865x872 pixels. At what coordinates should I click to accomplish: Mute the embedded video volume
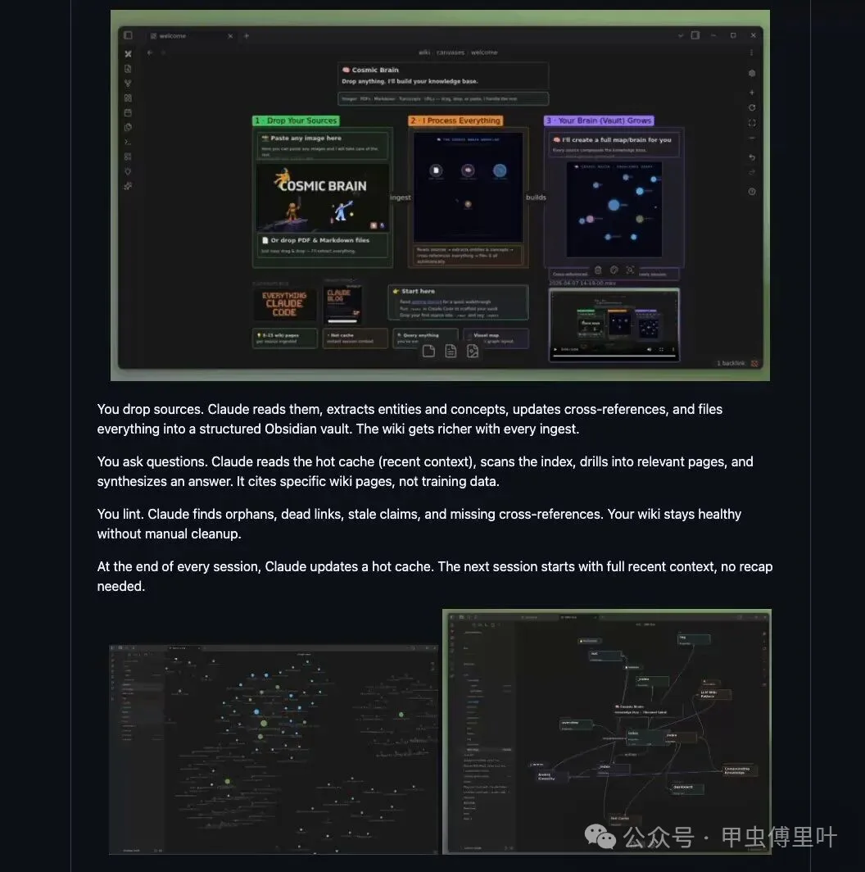coord(649,350)
